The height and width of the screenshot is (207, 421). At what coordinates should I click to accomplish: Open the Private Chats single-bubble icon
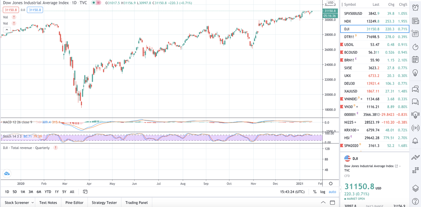415,102
